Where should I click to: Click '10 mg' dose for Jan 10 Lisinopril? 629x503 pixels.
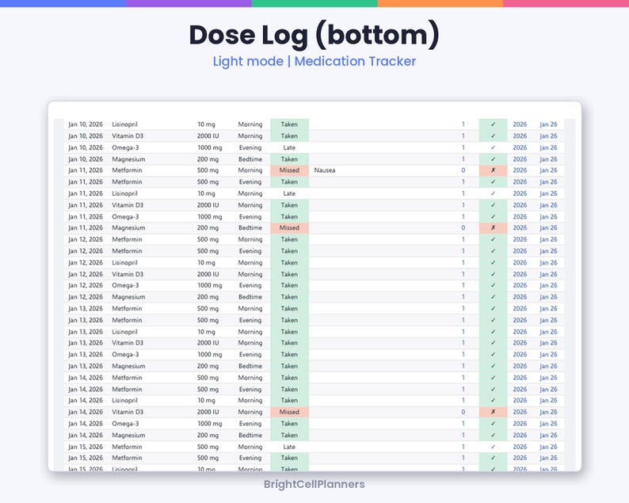click(206, 124)
